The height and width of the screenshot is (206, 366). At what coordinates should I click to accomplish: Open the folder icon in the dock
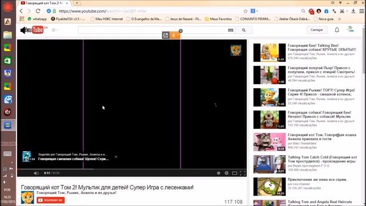(x=7, y=35)
